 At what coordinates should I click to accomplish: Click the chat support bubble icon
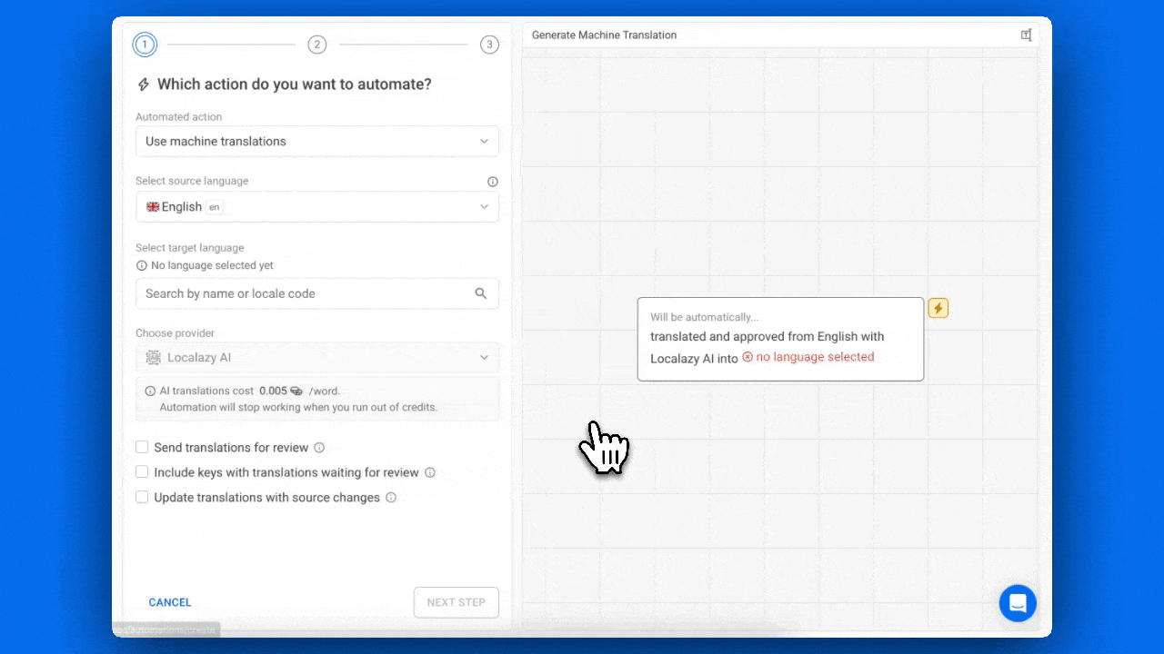pyautogui.click(x=1018, y=603)
